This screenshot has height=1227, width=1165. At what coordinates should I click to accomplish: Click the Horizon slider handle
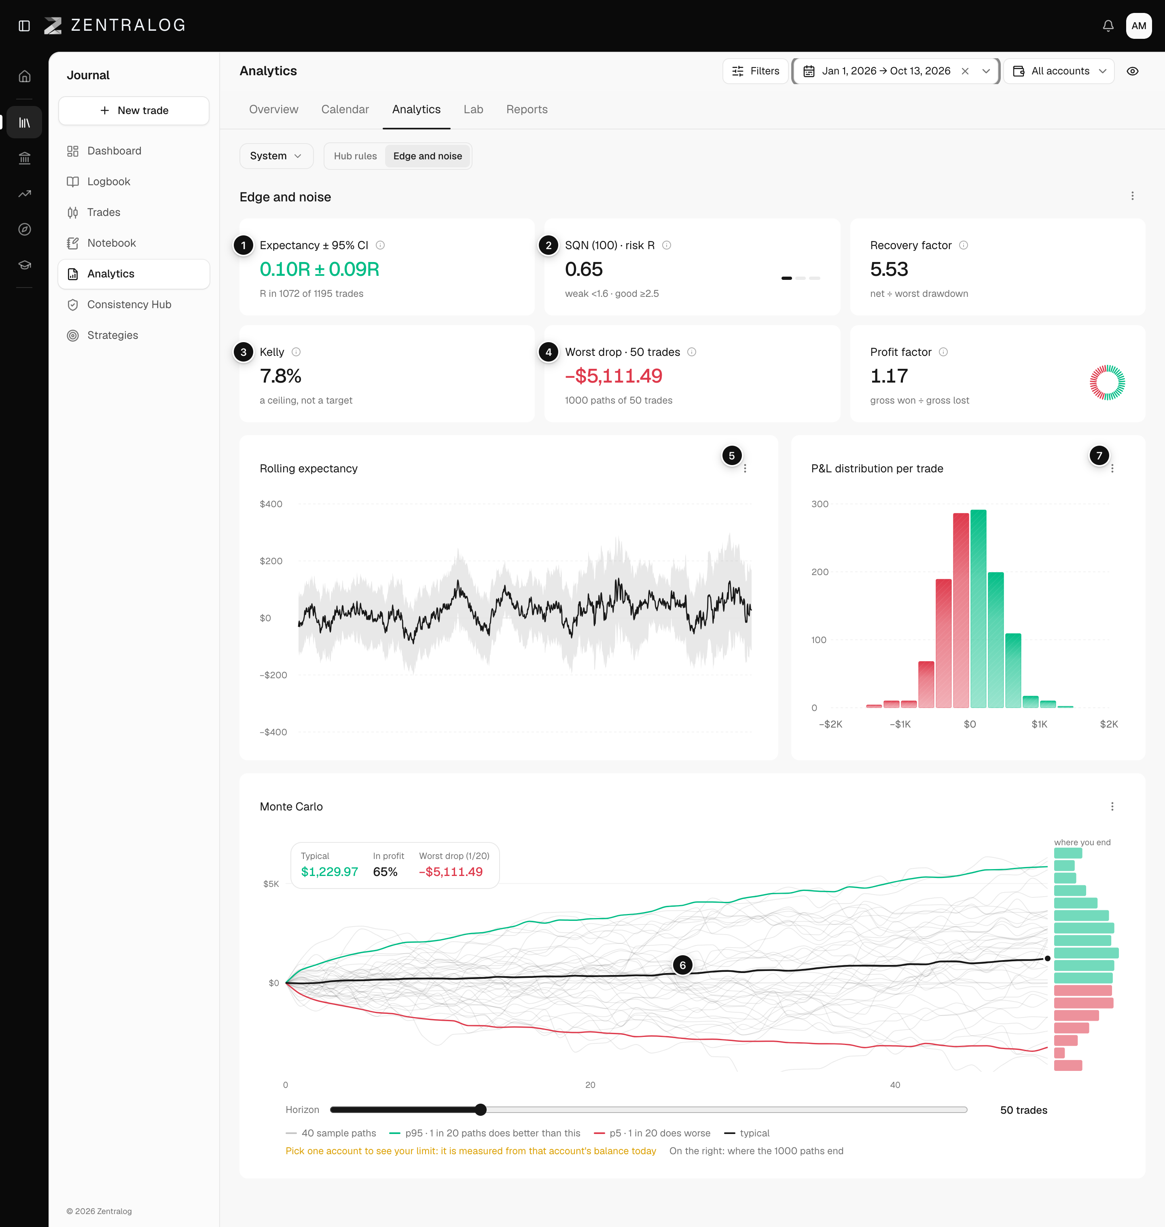(481, 1110)
